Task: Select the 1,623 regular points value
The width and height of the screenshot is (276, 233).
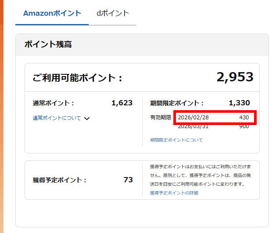Action: coord(122,103)
